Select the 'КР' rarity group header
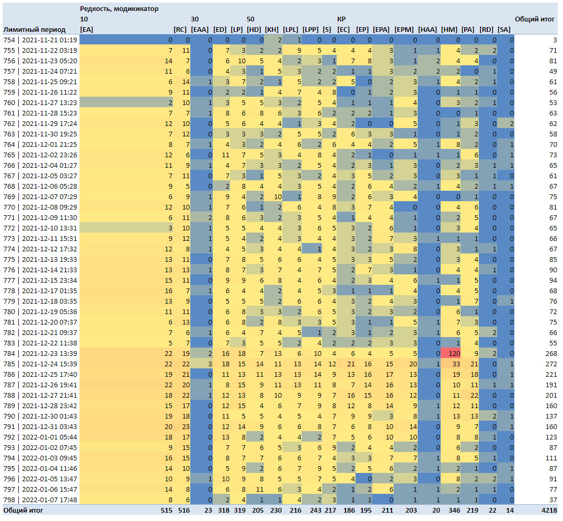This screenshot has height=521, width=563. tap(341, 19)
